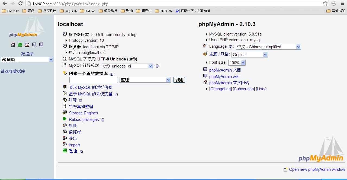The image size is (347, 180).
Task: Click the Open new phpMyAdmin window icon
Action: [285, 169]
